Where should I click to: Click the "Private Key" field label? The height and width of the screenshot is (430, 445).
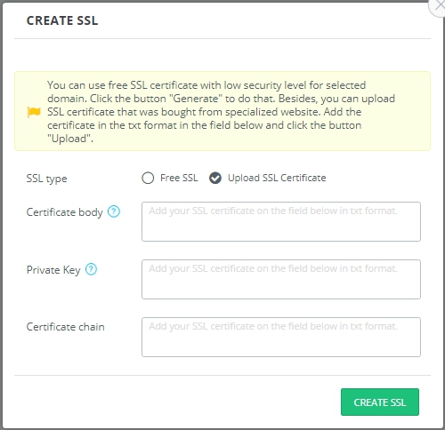click(53, 270)
